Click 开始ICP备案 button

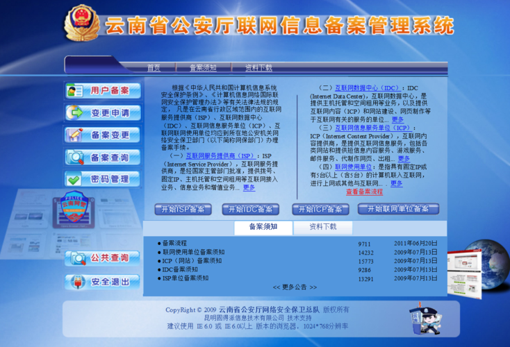point(320,209)
